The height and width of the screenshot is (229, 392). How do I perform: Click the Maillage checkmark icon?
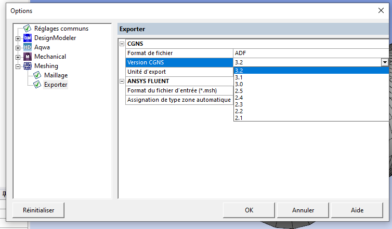(x=37, y=75)
